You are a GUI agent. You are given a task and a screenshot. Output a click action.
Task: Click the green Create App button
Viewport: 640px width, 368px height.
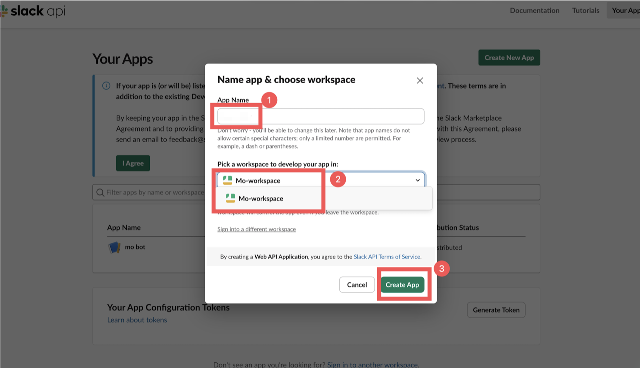pos(402,285)
